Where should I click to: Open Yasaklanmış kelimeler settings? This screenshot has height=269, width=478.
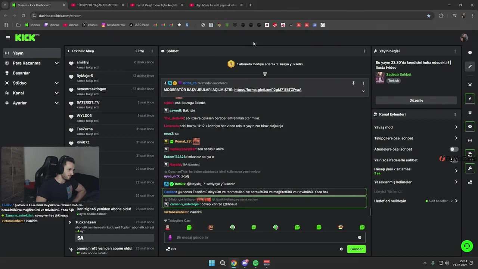click(416, 182)
